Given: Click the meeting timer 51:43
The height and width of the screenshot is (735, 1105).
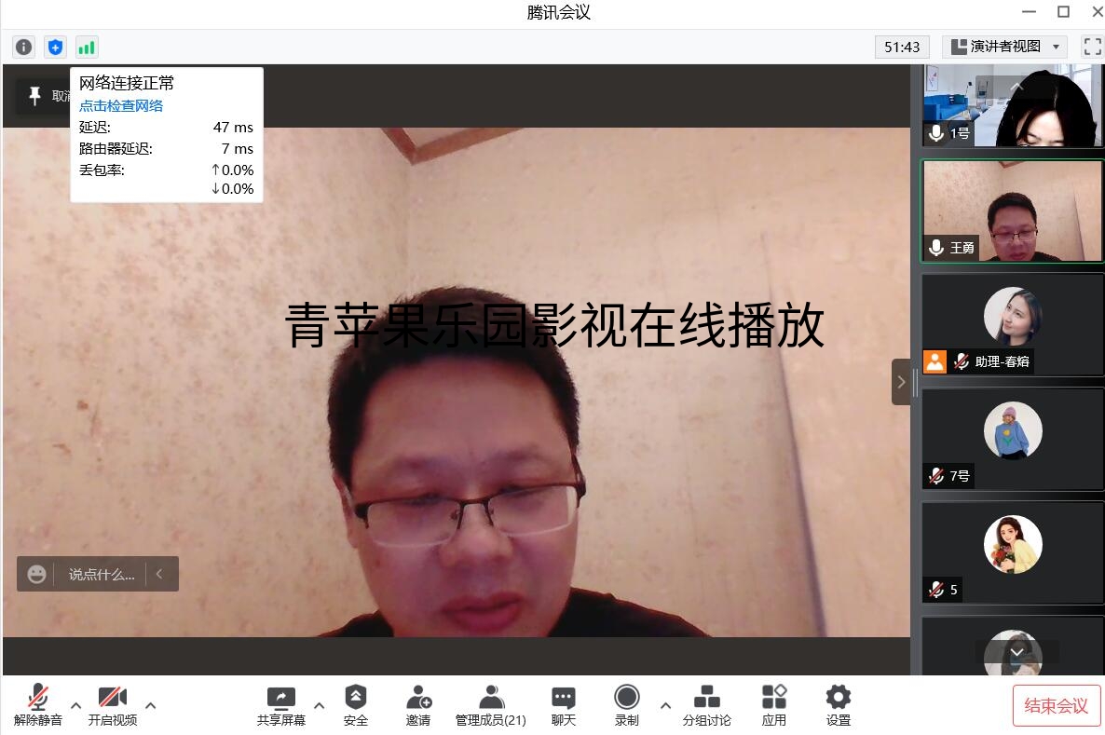Looking at the screenshot, I should (901, 48).
